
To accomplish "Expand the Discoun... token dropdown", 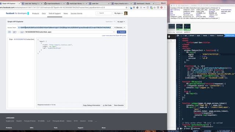I will [119, 27].
